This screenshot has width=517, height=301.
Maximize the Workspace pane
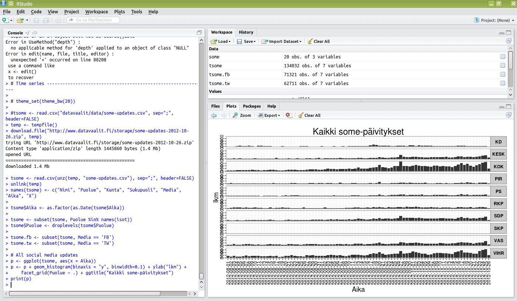tap(509, 33)
